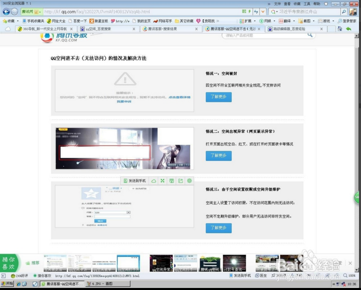This screenshot has height=290, width=361.
Task: Click the grayed forward navigation button
Action: (15, 12)
